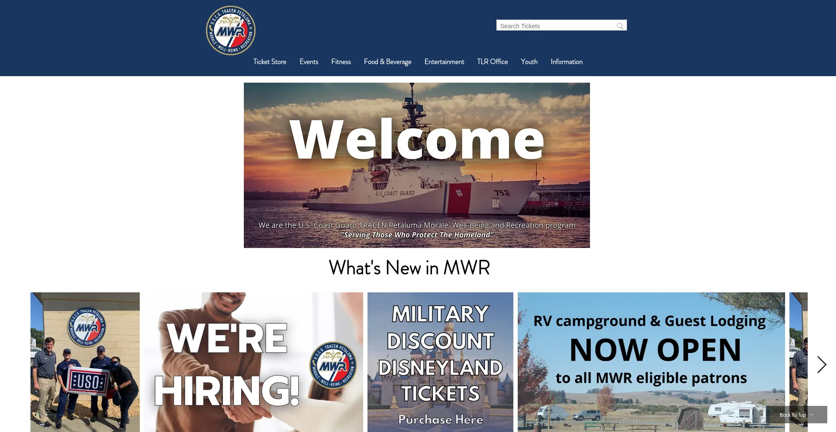This screenshot has height=432, width=836.
Task: Select the Entertainment menu item
Action: coord(444,62)
